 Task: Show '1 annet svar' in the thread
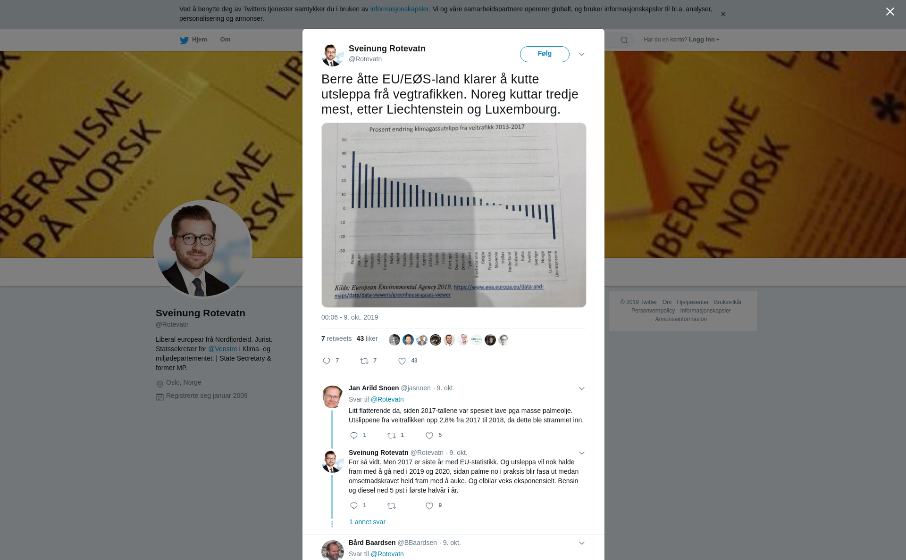[367, 522]
